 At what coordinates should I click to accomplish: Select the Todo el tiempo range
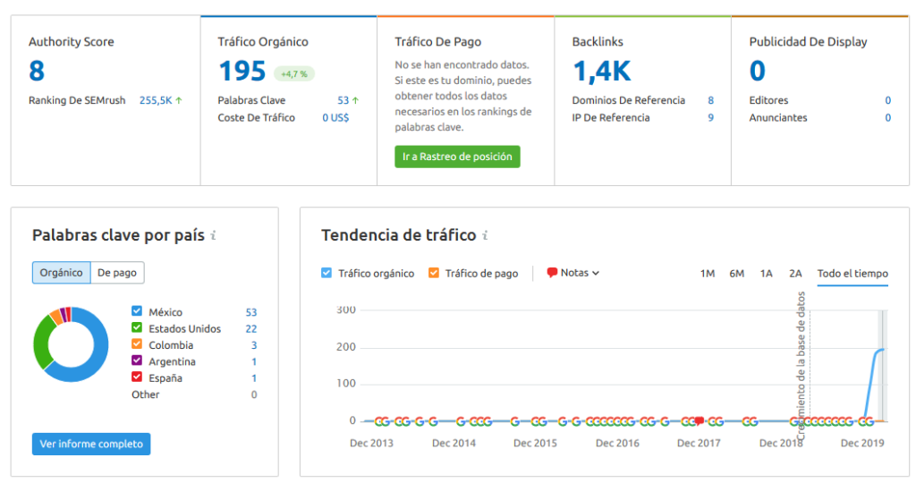coord(852,274)
